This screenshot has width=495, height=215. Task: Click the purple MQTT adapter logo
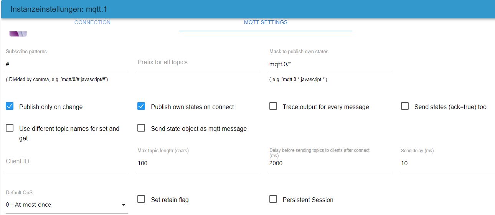[18, 34]
